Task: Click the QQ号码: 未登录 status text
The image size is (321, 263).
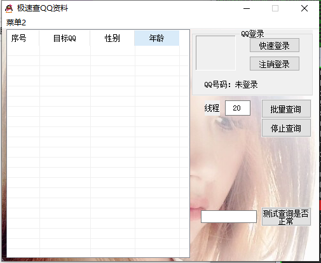Action: pos(231,84)
